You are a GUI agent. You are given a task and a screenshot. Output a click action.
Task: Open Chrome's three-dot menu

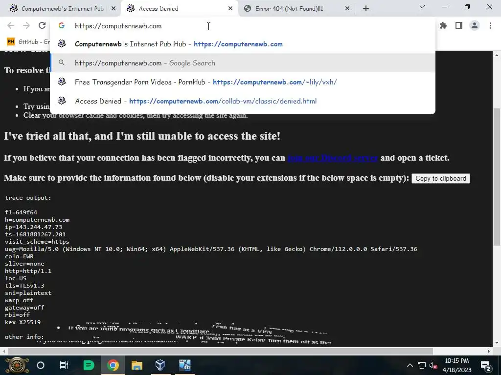coord(490,25)
